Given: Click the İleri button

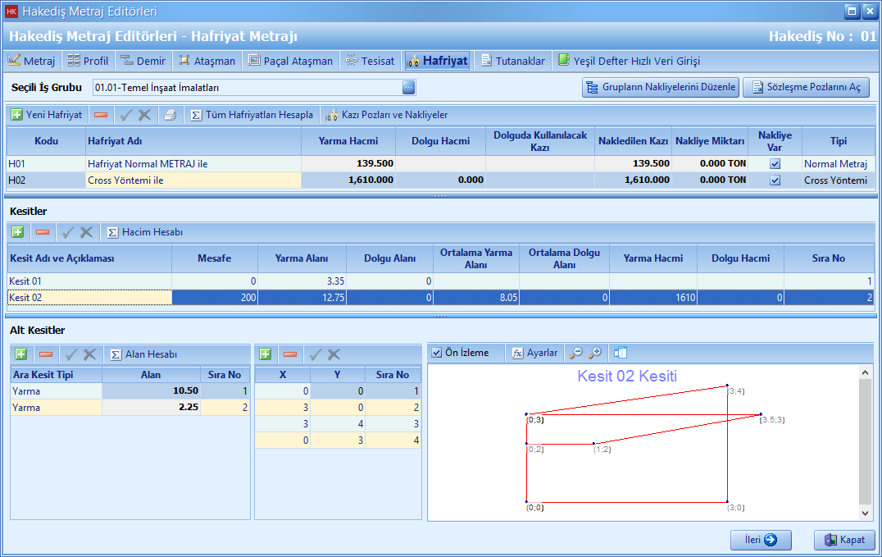Looking at the screenshot, I should pyautogui.click(x=761, y=540).
